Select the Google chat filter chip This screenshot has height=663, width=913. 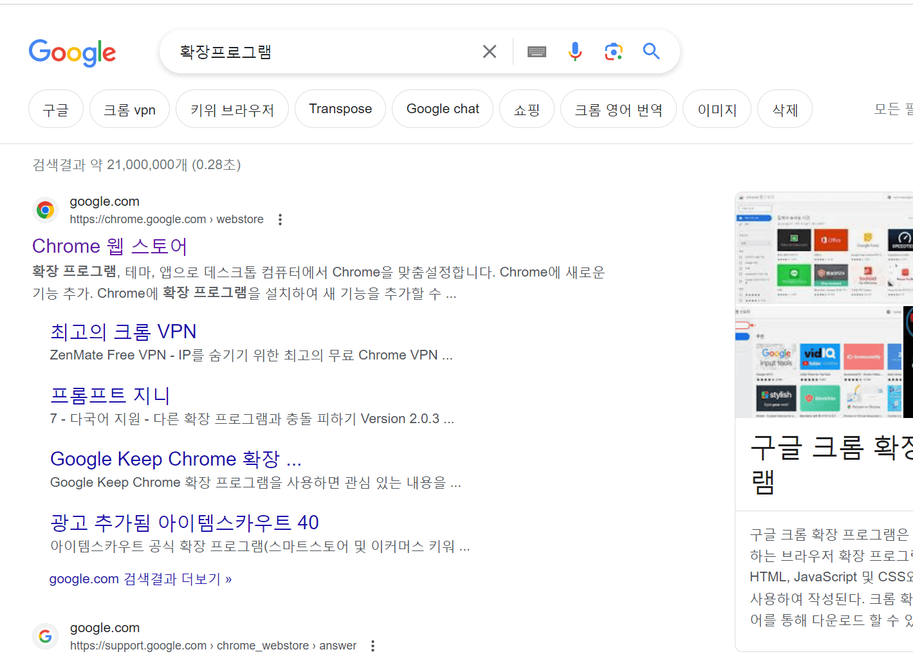[443, 109]
